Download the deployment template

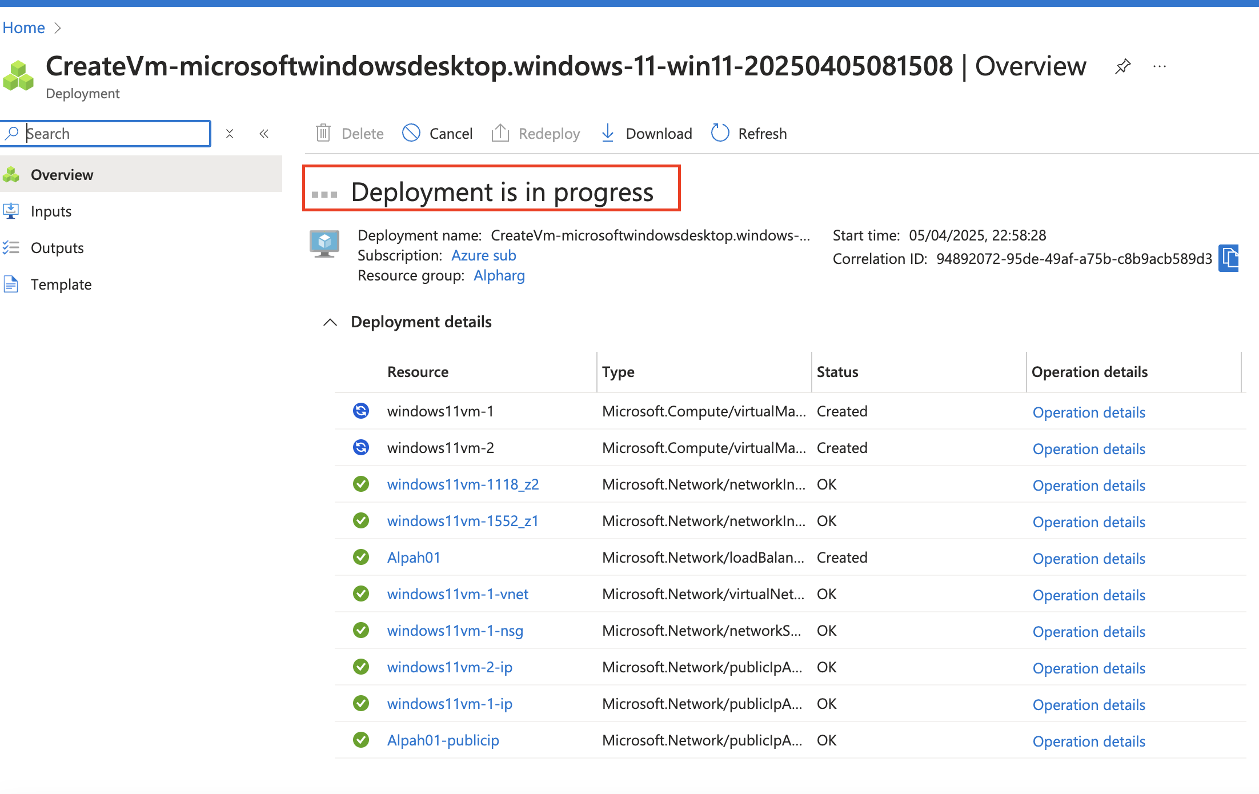[x=647, y=133]
